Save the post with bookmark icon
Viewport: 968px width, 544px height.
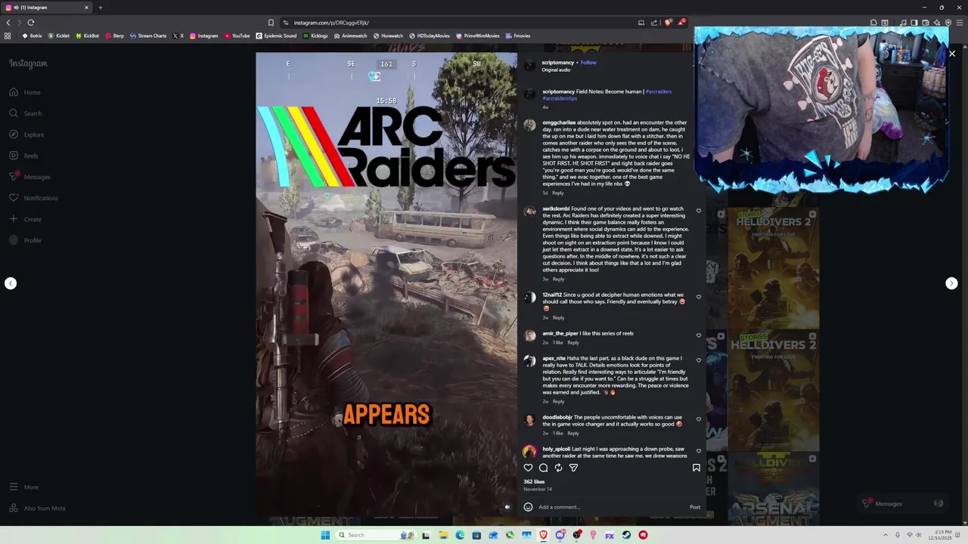pos(697,468)
